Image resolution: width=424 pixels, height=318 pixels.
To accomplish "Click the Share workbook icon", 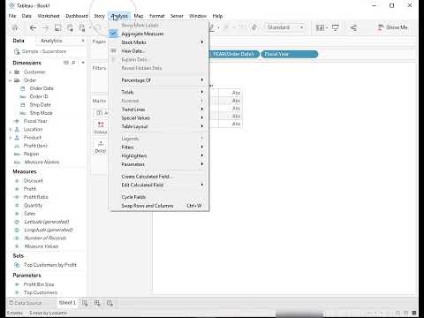I will (353, 27).
